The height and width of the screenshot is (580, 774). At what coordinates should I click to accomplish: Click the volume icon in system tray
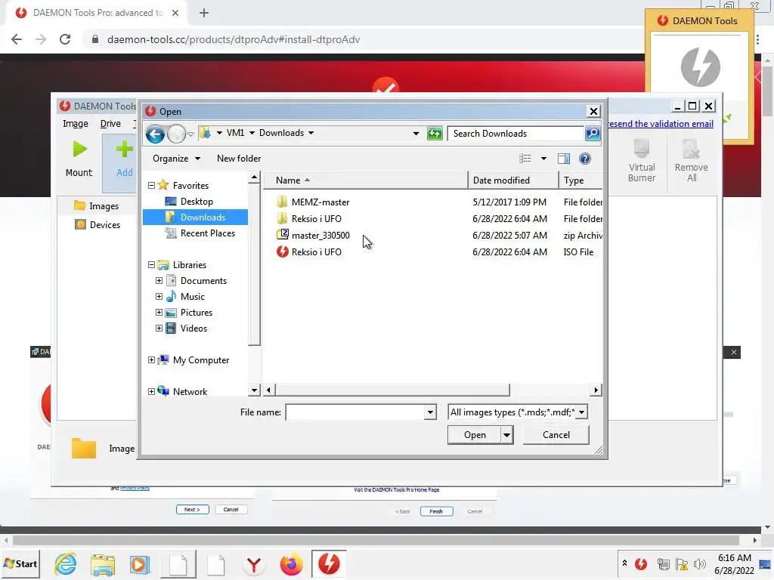tap(699, 563)
